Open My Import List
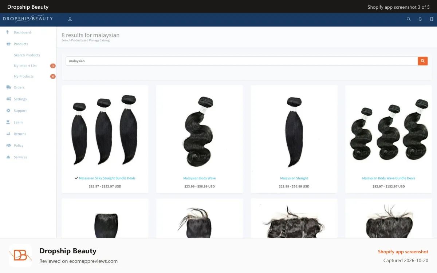 pyautogui.click(x=25, y=66)
